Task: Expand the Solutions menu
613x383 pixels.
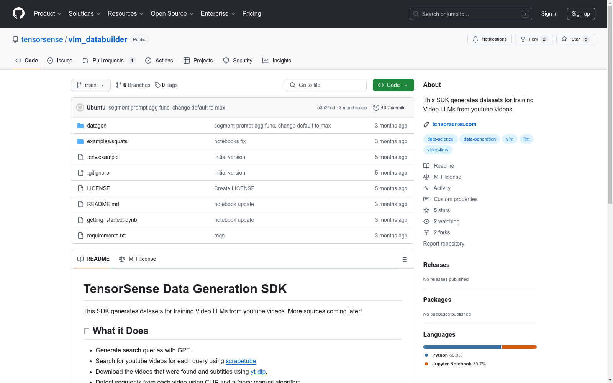Action: (x=85, y=14)
